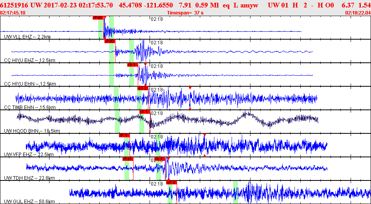Click the end time 02:18:22.04 label

coord(357,13)
